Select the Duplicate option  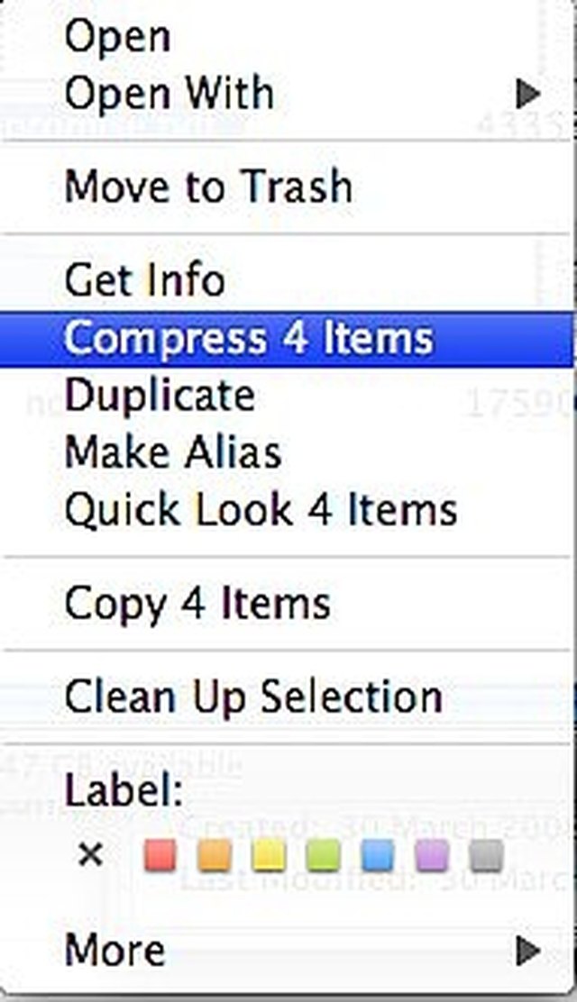click(x=287, y=395)
